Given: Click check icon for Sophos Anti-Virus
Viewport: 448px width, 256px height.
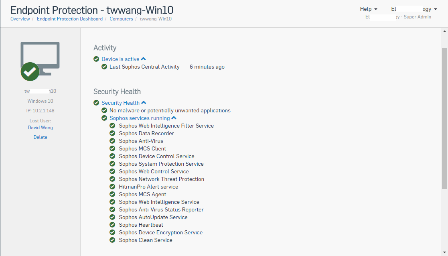Looking at the screenshot, I should (112, 141).
